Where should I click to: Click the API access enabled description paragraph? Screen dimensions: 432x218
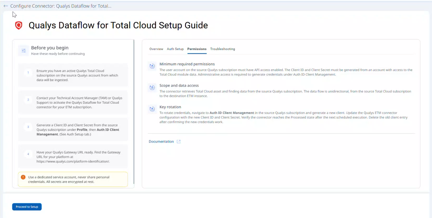tap(286, 72)
